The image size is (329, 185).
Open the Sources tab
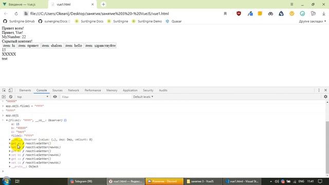(57, 90)
